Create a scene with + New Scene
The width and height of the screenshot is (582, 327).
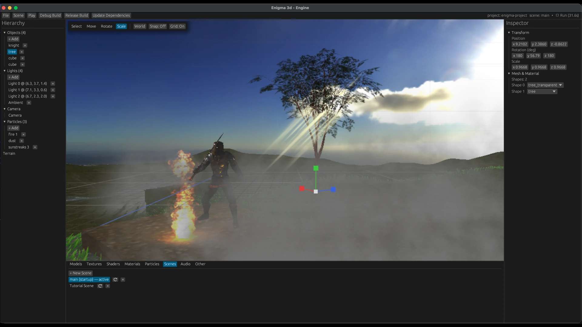[81, 273]
